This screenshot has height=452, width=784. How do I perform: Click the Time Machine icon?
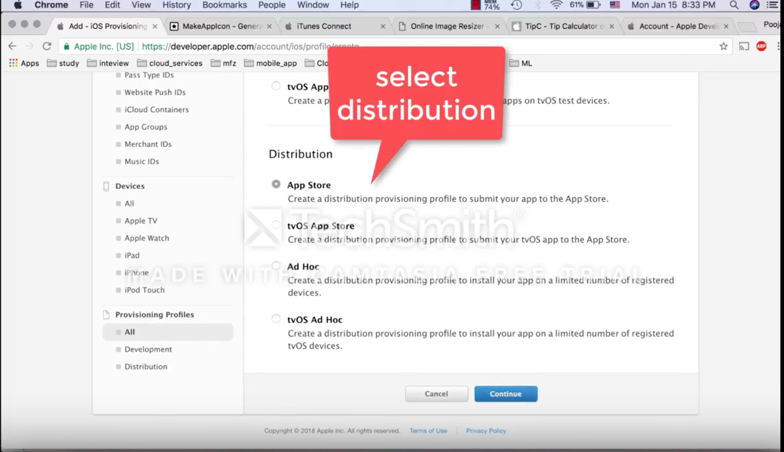coord(516,5)
